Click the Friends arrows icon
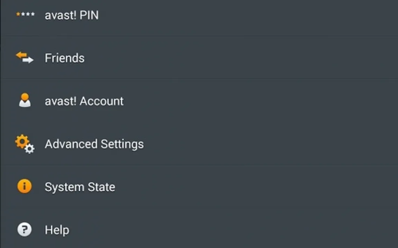 coord(25,57)
